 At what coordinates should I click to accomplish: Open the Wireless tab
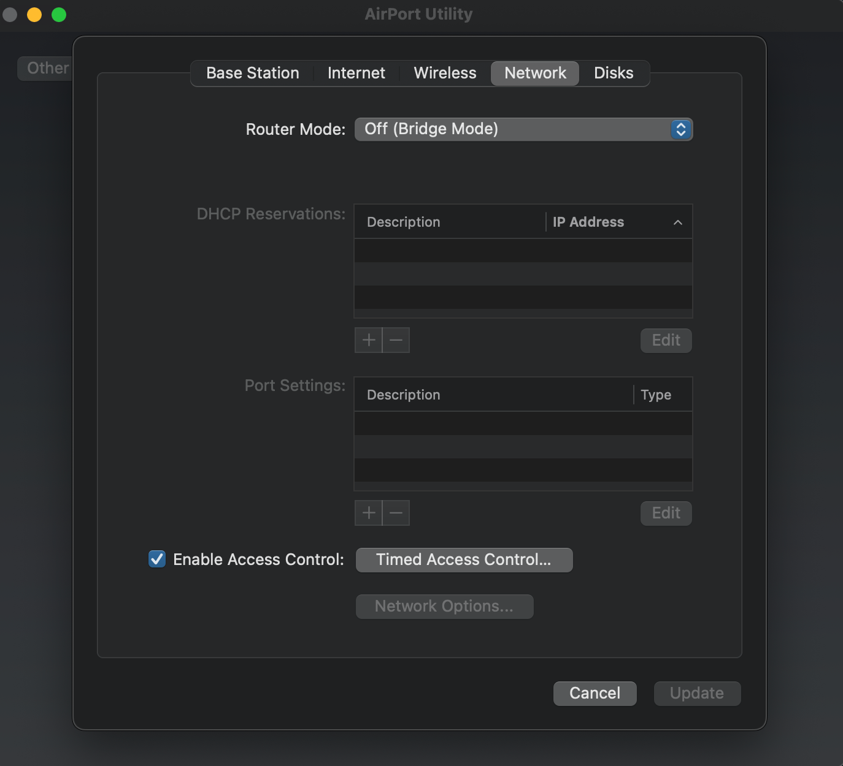point(445,73)
